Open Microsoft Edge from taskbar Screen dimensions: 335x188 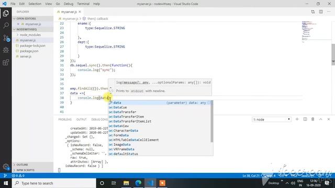[x=138, y=183]
